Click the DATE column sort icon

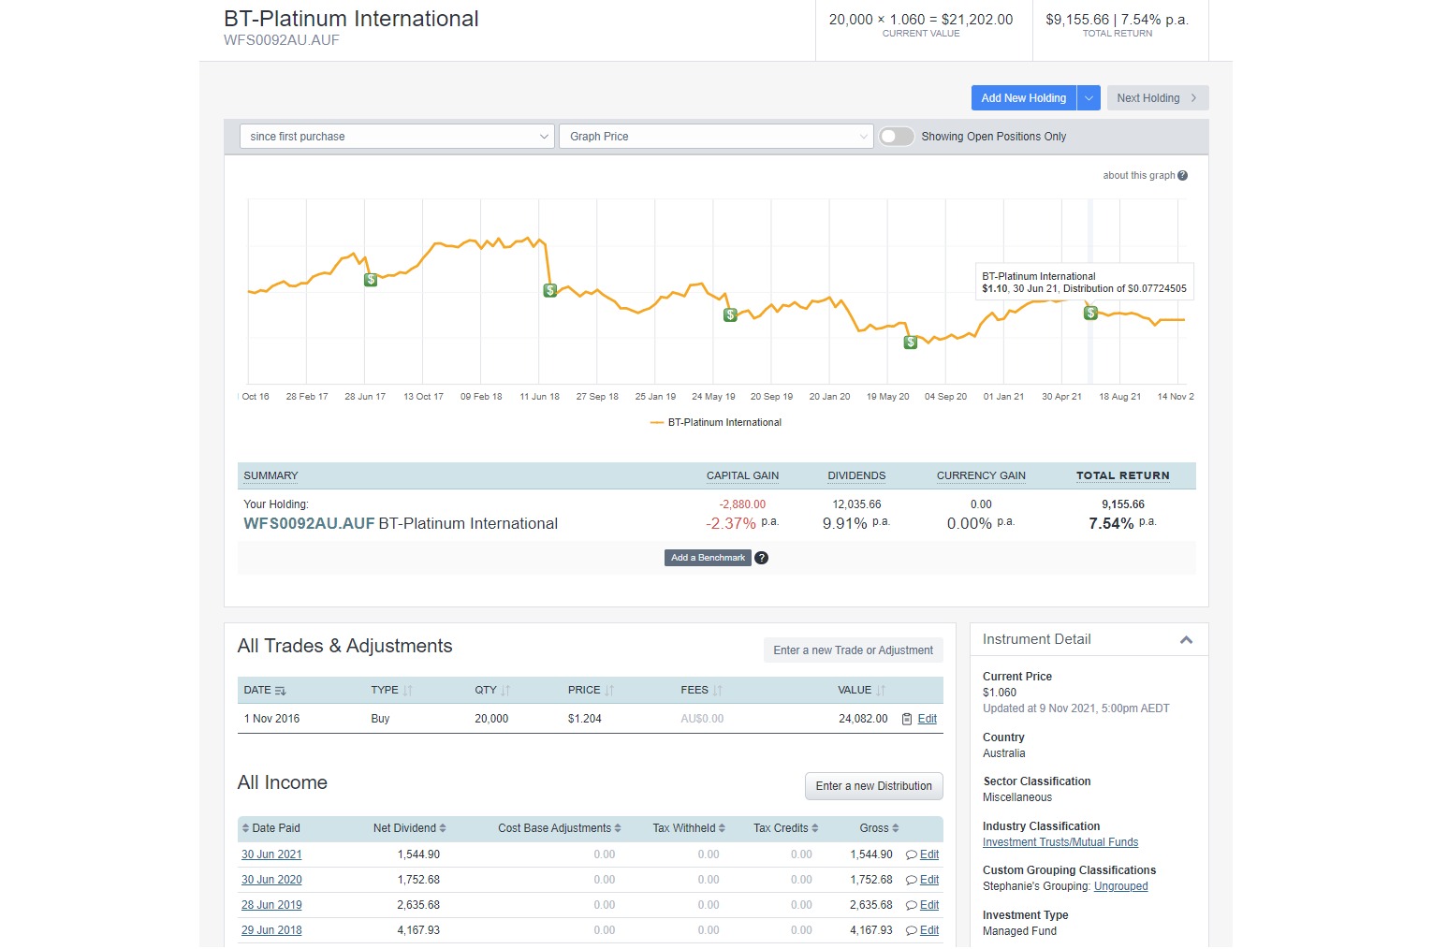tap(280, 691)
